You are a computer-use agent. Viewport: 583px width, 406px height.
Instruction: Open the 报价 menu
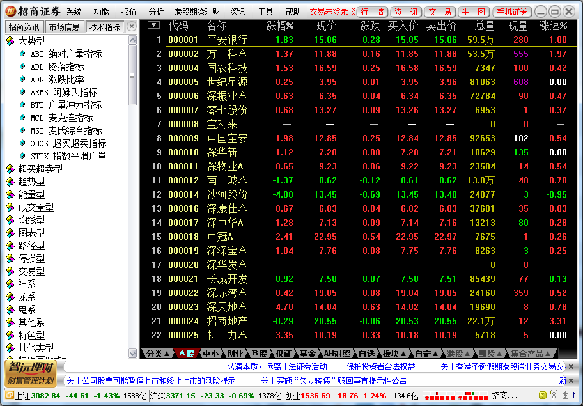coord(129,12)
